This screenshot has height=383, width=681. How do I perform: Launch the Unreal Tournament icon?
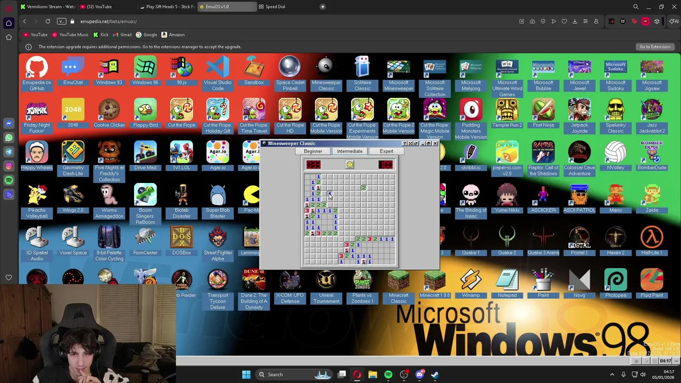coord(326,286)
